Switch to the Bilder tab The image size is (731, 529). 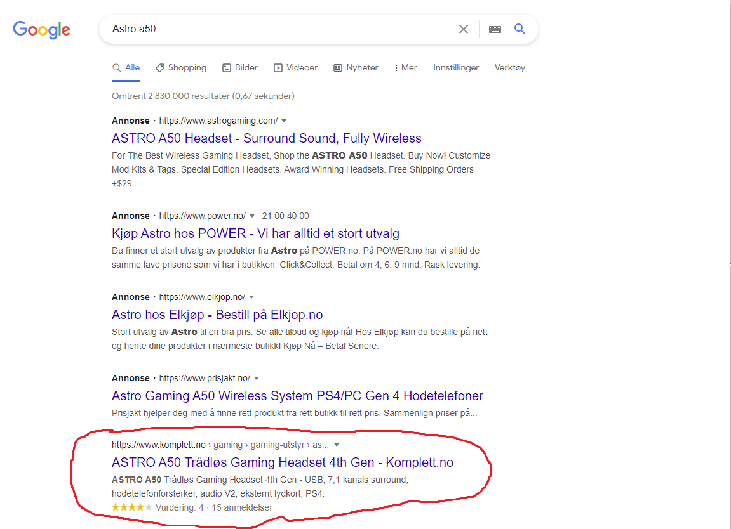click(239, 67)
